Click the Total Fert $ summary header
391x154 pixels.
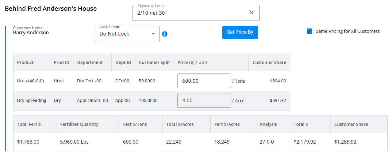pyautogui.click(x=29, y=124)
